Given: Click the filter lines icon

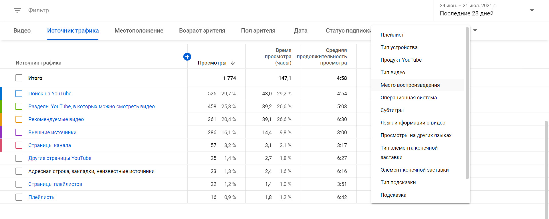Looking at the screenshot, I should click(x=17, y=10).
